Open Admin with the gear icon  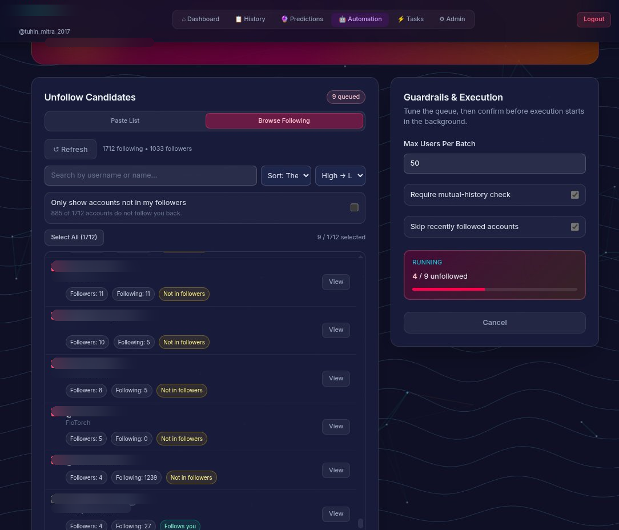452,19
